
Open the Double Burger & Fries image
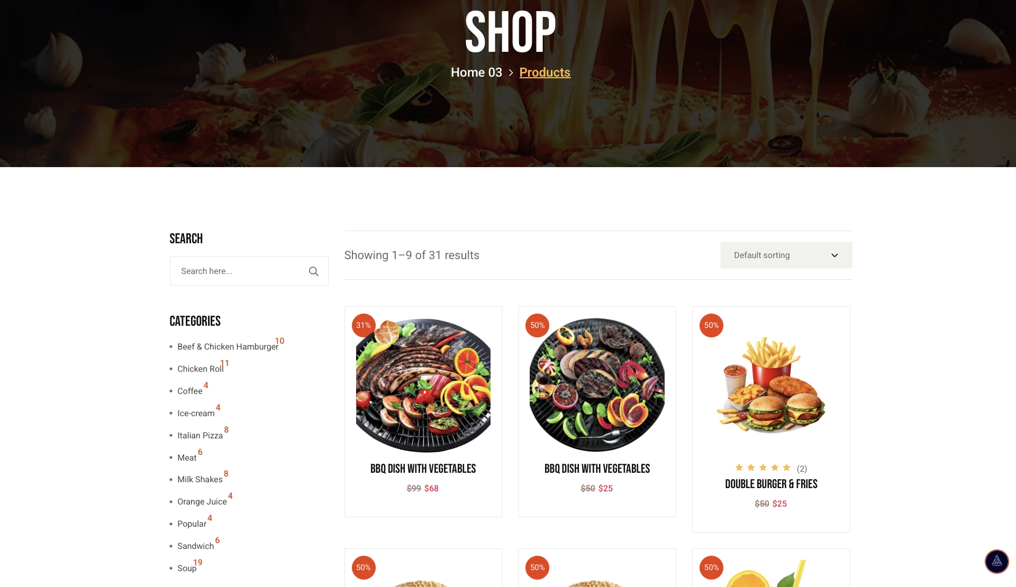coord(771,385)
